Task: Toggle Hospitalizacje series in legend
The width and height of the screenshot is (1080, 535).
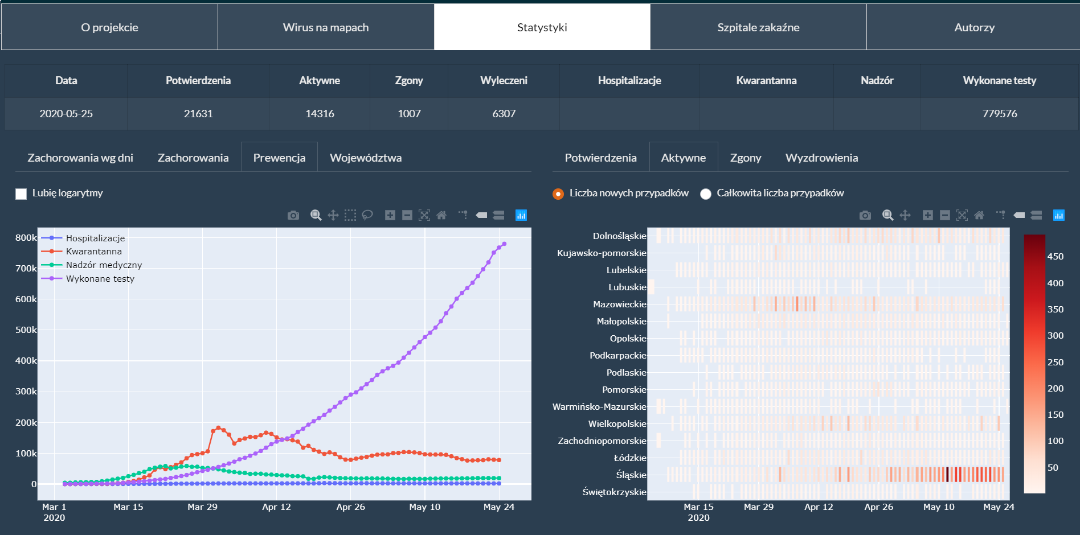Action: pos(83,238)
